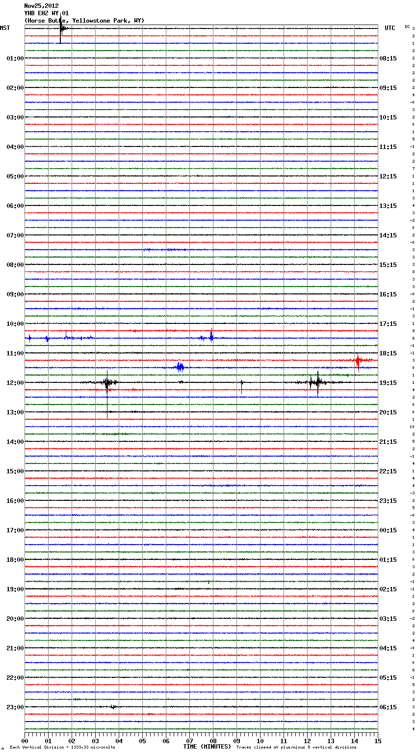This screenshot has height=754, width=417.
Task: Click the date text "Nov25,2012"
Action: tap(41, 6)
